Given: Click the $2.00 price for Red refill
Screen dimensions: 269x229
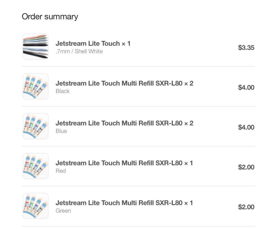Looking at the screenshot, I should pos(246,167).
